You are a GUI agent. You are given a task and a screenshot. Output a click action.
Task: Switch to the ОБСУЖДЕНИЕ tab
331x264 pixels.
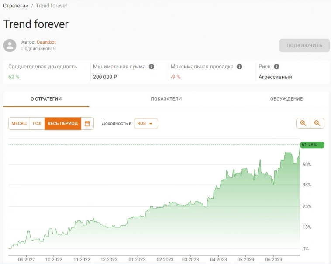coord(286,99)
